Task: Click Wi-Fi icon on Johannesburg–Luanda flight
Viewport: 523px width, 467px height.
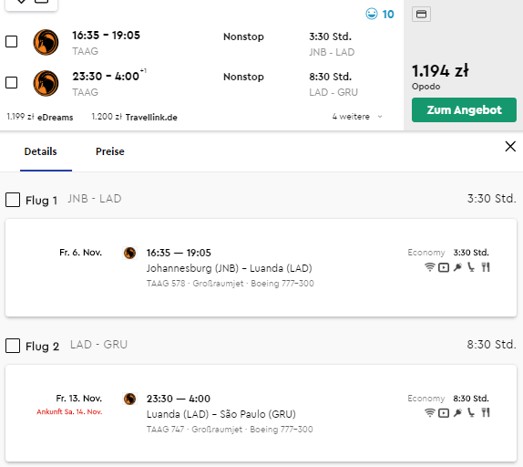Action: point(430,267)
